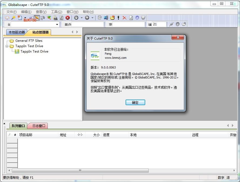Open the 工具(O) menu
The image size is (240, 182).
coord(57,12)
